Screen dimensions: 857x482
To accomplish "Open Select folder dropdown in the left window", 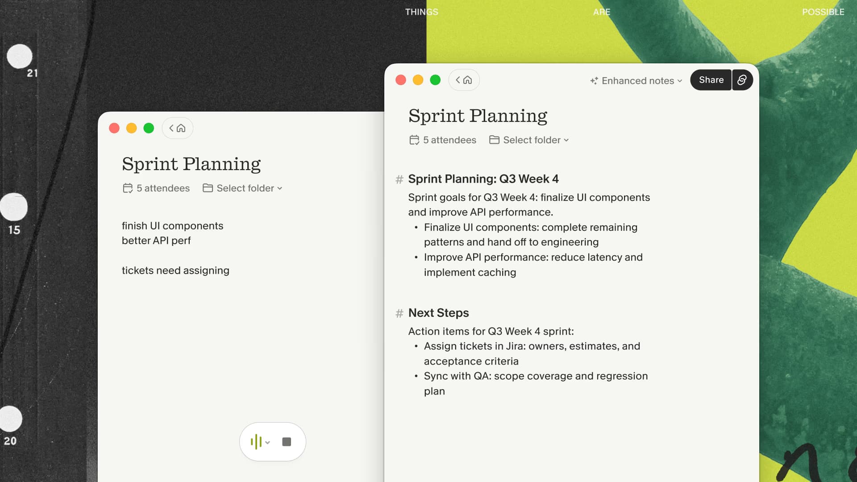I will coord(242,188).
